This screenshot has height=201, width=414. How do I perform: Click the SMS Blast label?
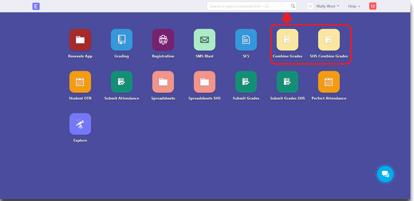coord(205,56)
